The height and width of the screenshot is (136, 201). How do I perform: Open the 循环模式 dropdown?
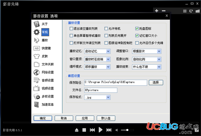tap(97, 67)
